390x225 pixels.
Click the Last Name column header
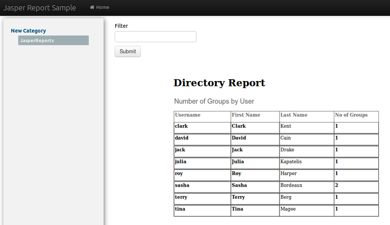(294, 115)
